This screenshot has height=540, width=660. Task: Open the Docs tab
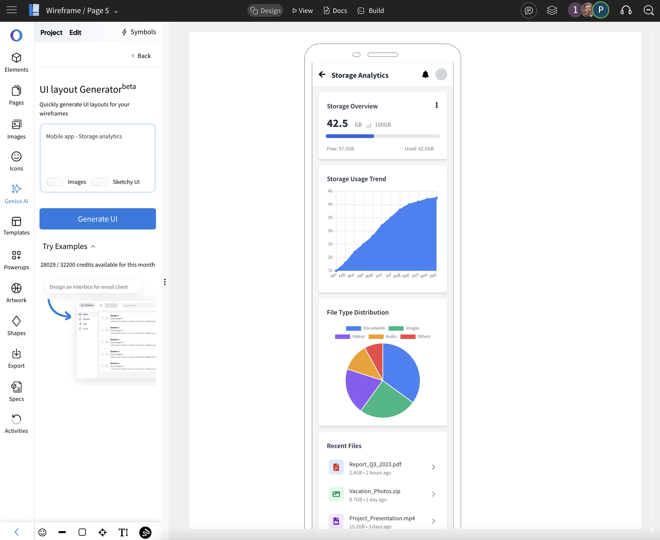point(335,11)
